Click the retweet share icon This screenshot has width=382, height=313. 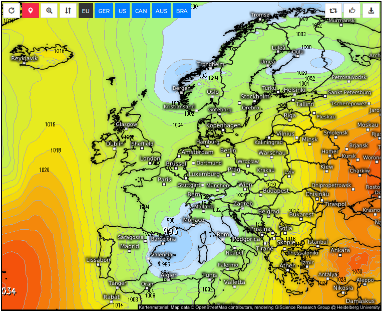pos(333,11)
